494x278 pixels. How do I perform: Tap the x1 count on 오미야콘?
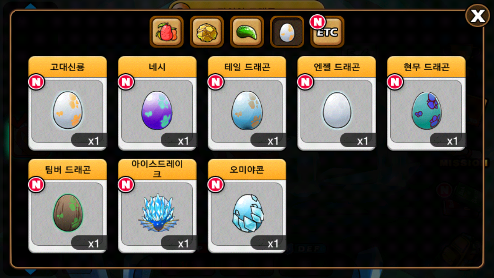click(x=273, y=244)
